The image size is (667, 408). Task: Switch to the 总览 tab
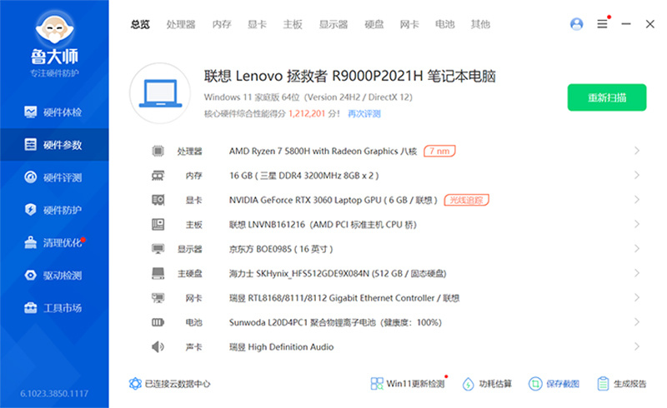click(140, 24)
